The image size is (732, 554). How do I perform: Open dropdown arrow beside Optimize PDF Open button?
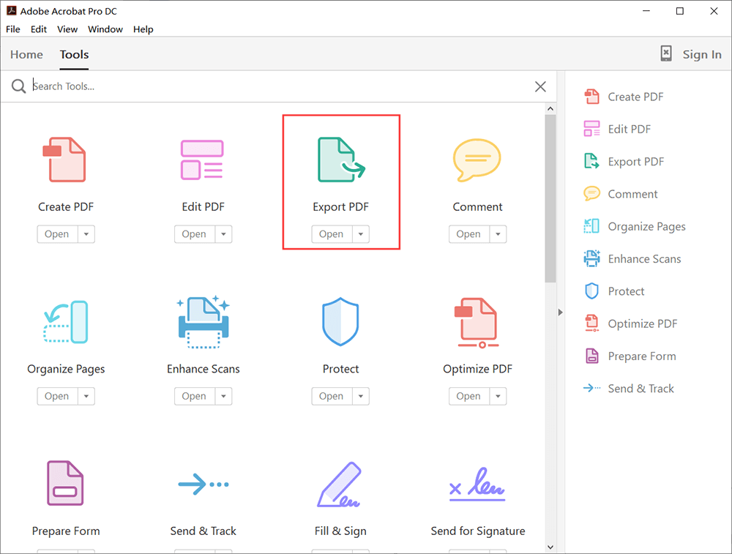498,396
